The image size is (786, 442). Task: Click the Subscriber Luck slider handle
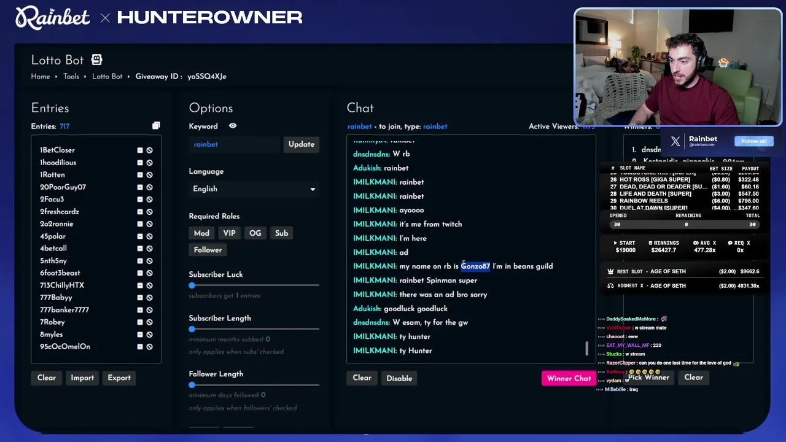[192, 285]
